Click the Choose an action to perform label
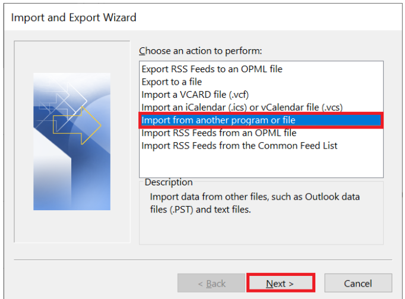 click(x=200, y=52)
